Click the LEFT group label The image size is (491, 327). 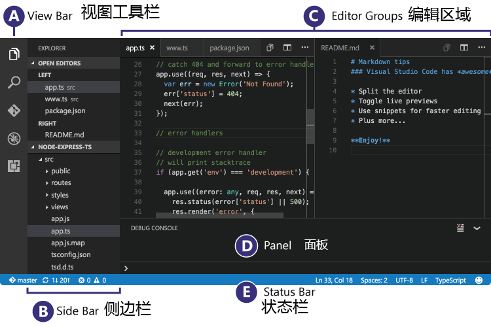tap(45, 75)
